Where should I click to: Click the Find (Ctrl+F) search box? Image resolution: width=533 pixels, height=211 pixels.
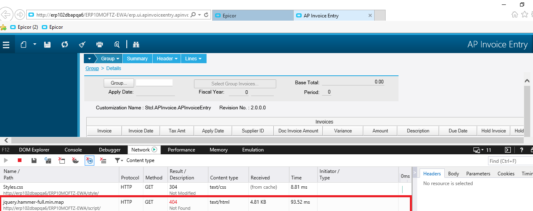(510, 161)
